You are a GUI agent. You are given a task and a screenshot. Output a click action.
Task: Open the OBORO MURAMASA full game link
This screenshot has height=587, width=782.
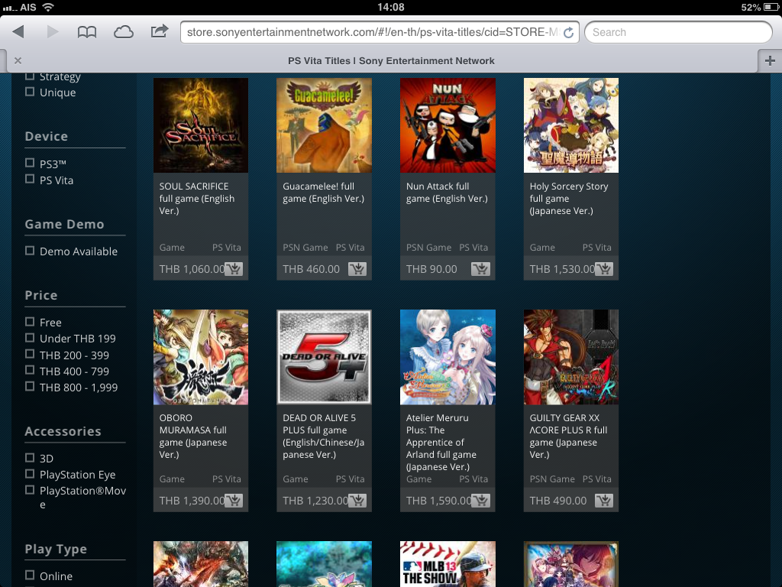coord(193,436)
